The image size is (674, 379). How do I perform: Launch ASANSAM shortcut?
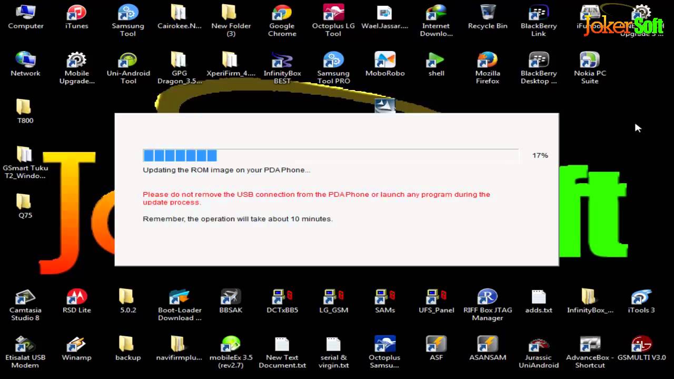tap(488, 348)
